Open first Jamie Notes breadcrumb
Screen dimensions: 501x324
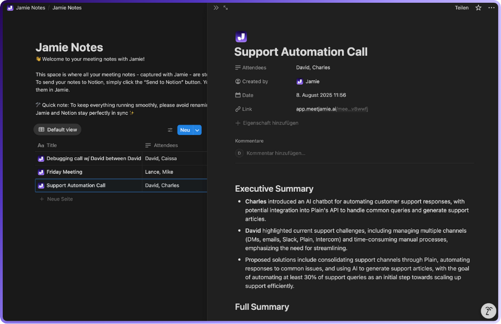[x=31, y=8]
